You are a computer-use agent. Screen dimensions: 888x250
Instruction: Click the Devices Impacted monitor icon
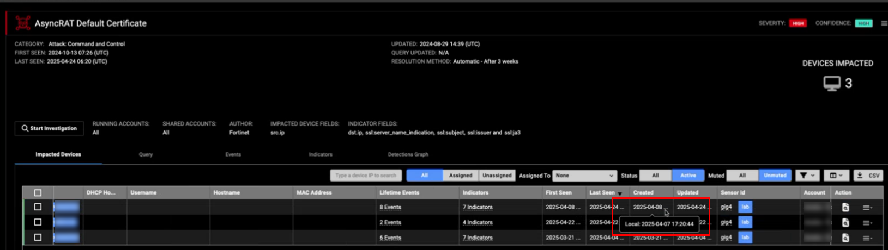832,84
